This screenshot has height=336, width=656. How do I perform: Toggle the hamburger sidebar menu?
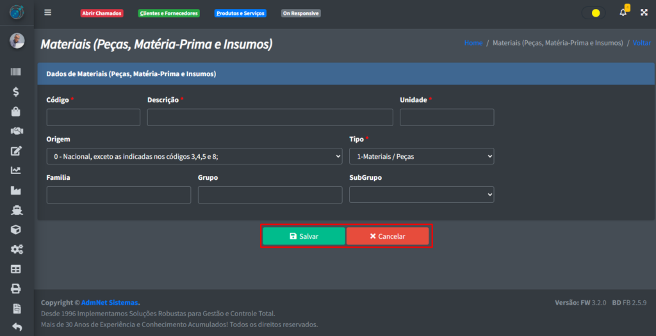tap(47, 13)
